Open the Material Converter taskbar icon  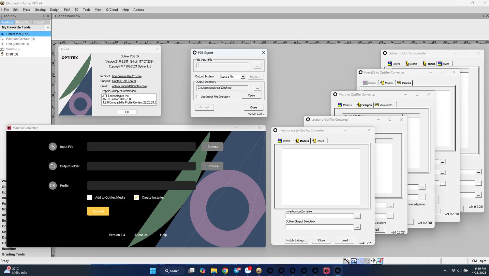tap(326, 270)
